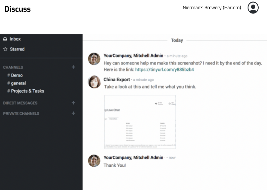Image resolution: width=267 pixels, height=190 pixels.
Task: Click Mitchell Admin's avatar on the Thank You message
Action: tap(94, 161)
